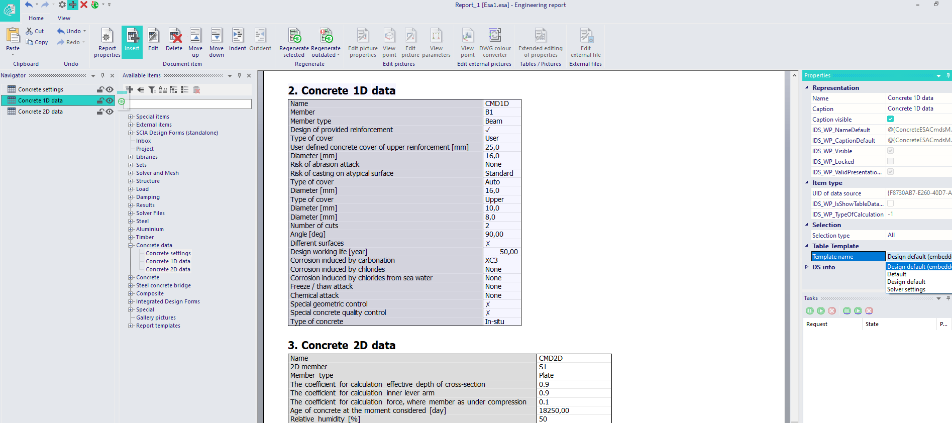Click the report vertical scrollbar up arrow
Image resolution: width=952 pixels, height=423 pixels.
point(794,75)
